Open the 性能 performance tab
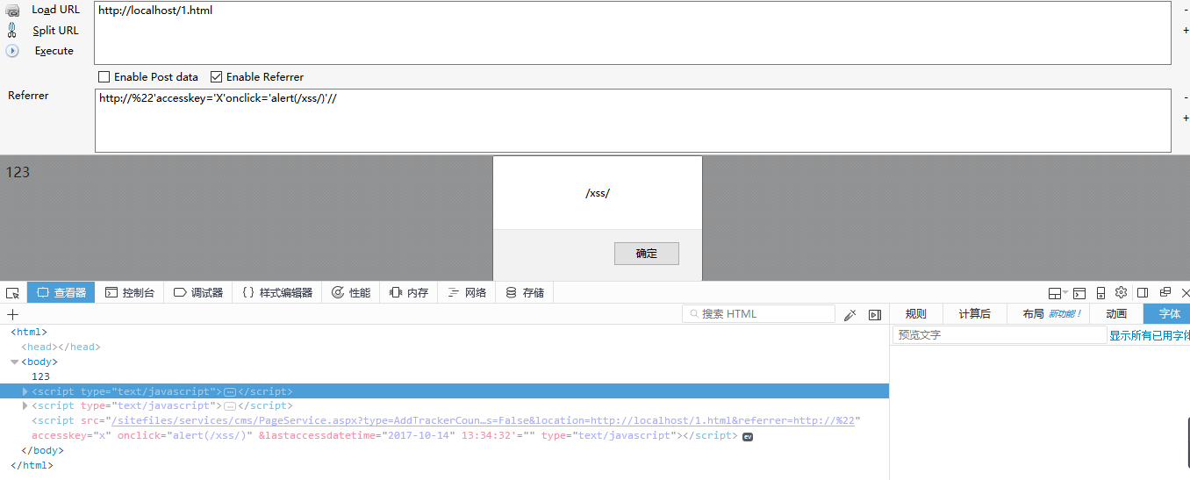The image size is (1190, 480). (350, 292)
